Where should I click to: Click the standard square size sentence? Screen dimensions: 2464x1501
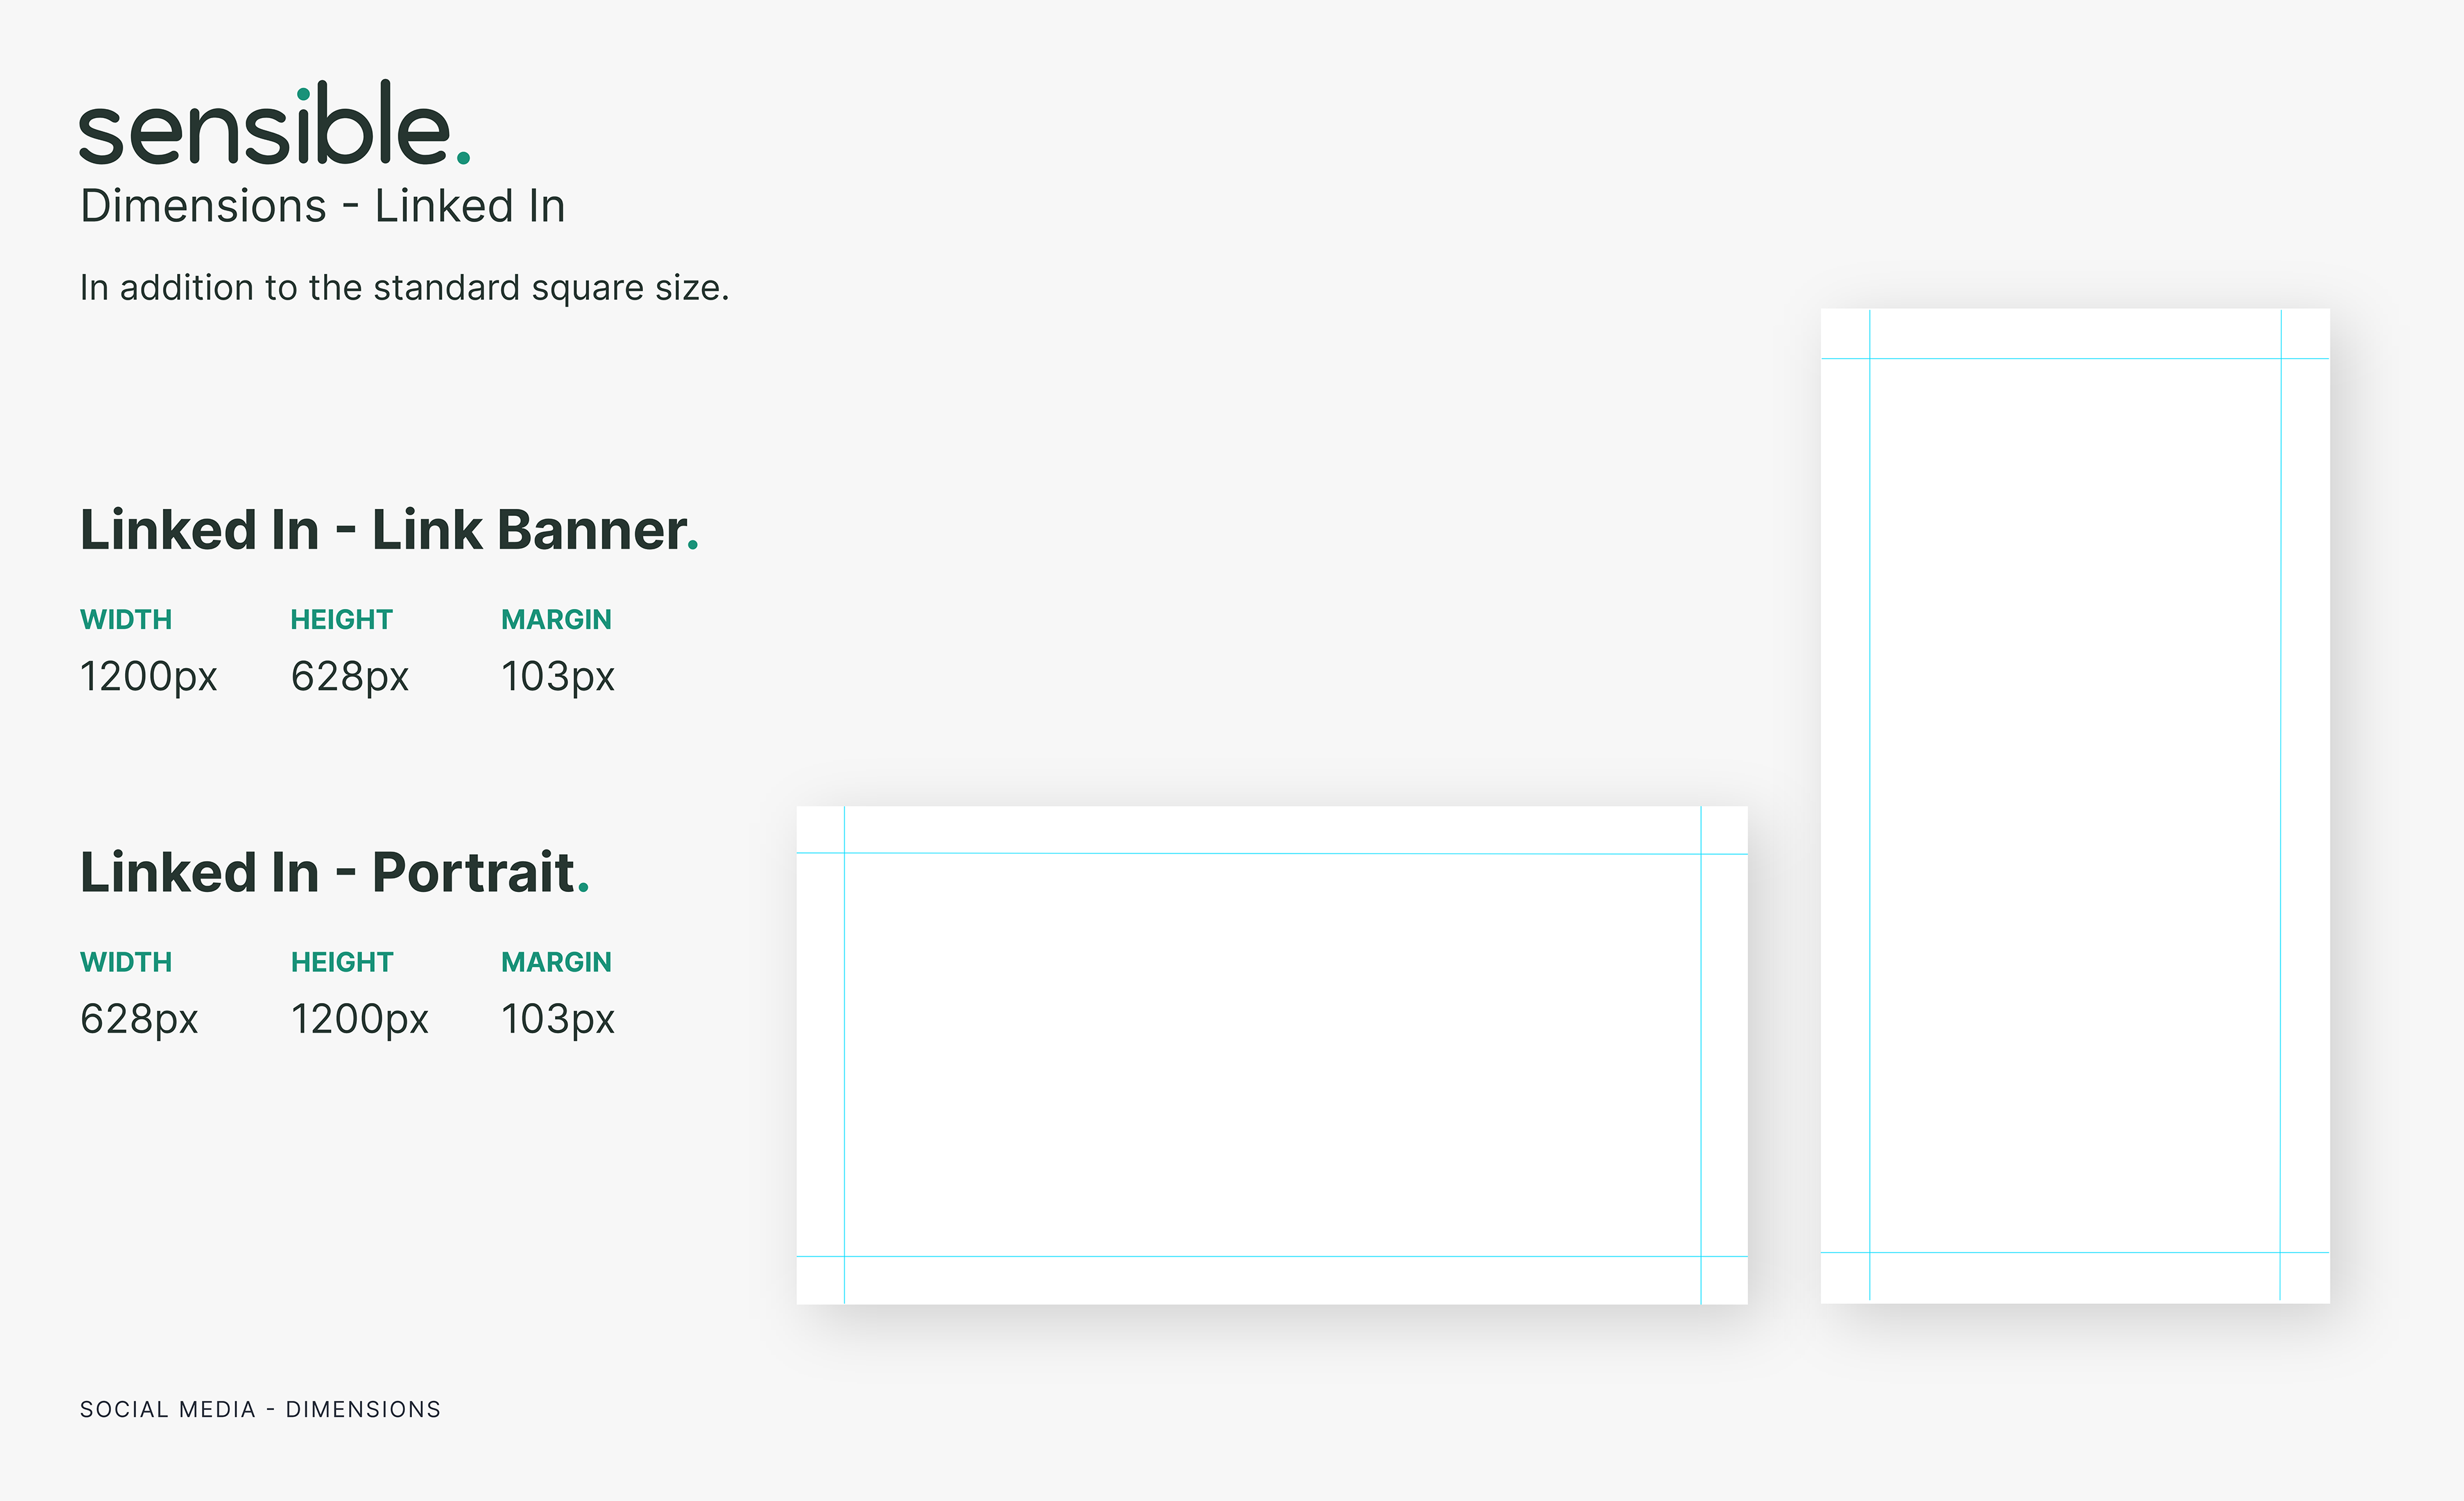(404, 288)
